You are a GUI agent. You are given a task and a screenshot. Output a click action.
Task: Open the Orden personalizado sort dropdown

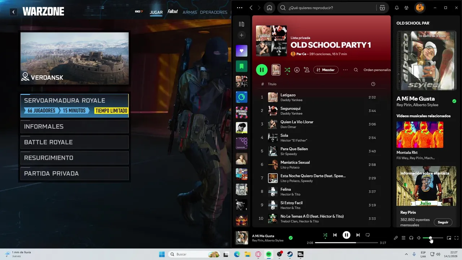[x=377, y=70]
